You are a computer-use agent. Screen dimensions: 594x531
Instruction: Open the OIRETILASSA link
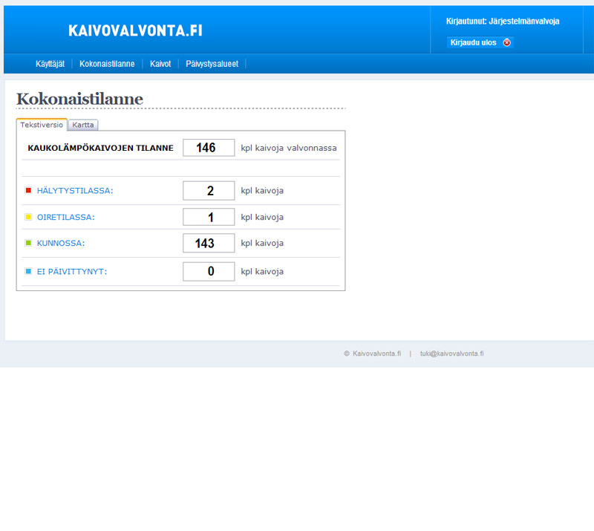[66, 217]
